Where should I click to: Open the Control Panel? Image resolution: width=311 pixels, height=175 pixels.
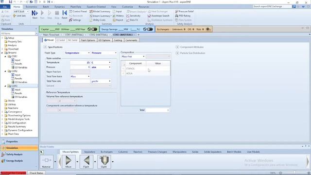click(78, 12)
